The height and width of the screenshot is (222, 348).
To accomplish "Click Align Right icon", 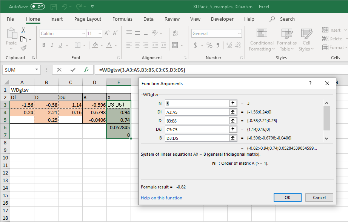I will click(x=146, y=45).
